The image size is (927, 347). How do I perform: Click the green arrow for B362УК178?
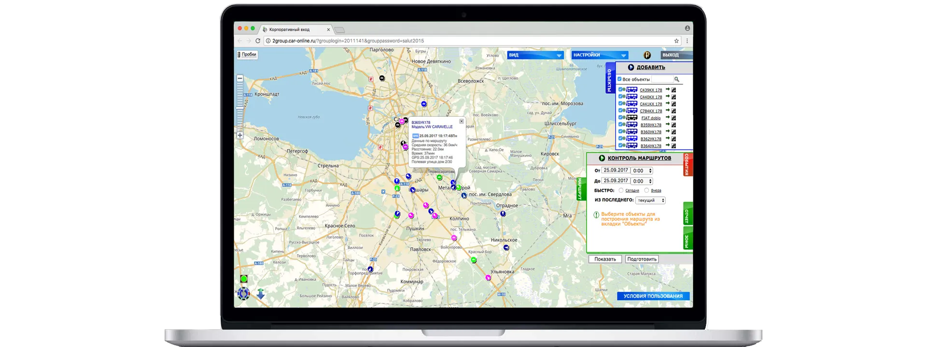(668, 138)
